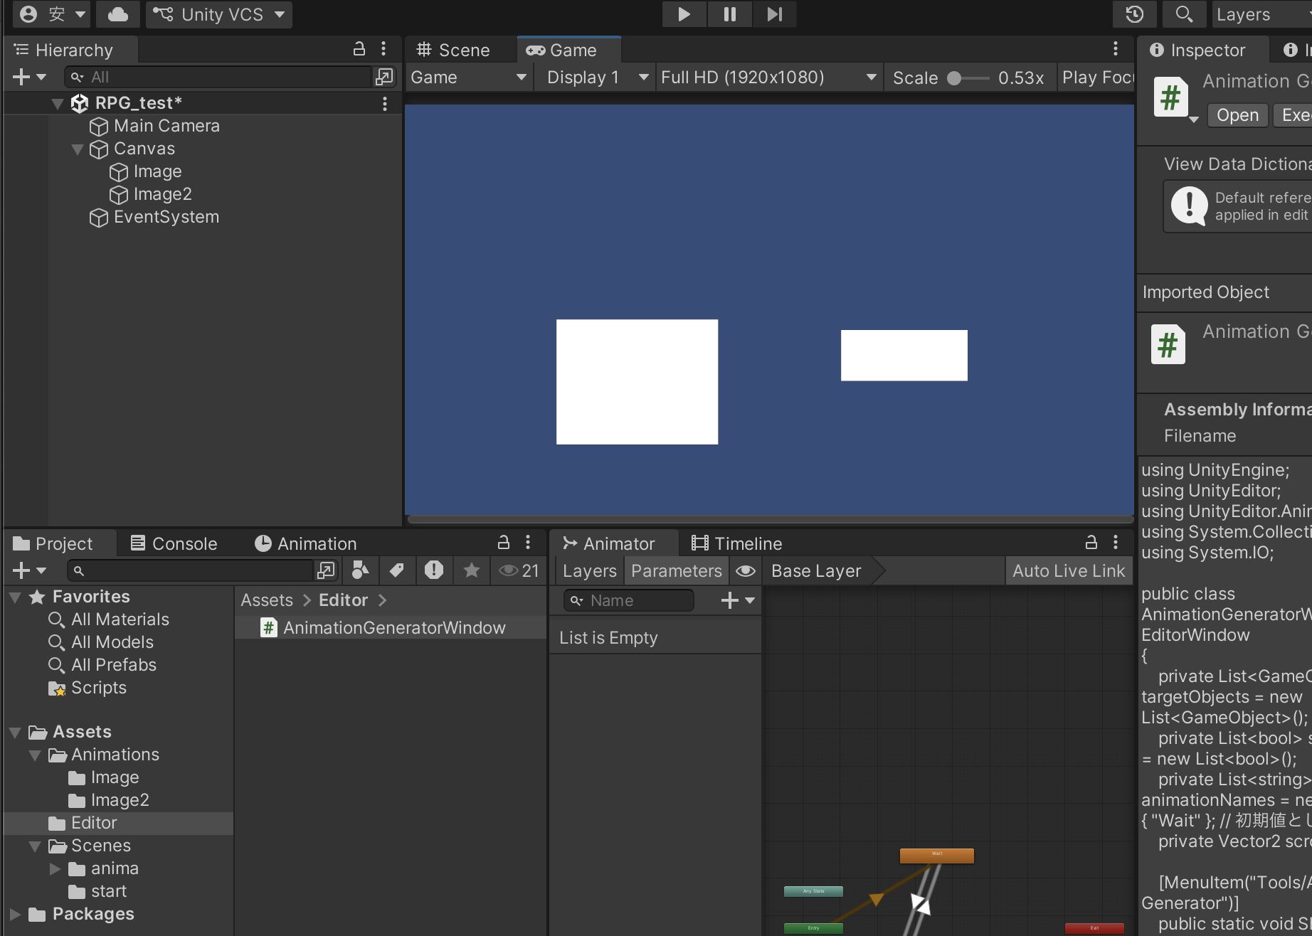Open the cloud services icon

[117, 14]
